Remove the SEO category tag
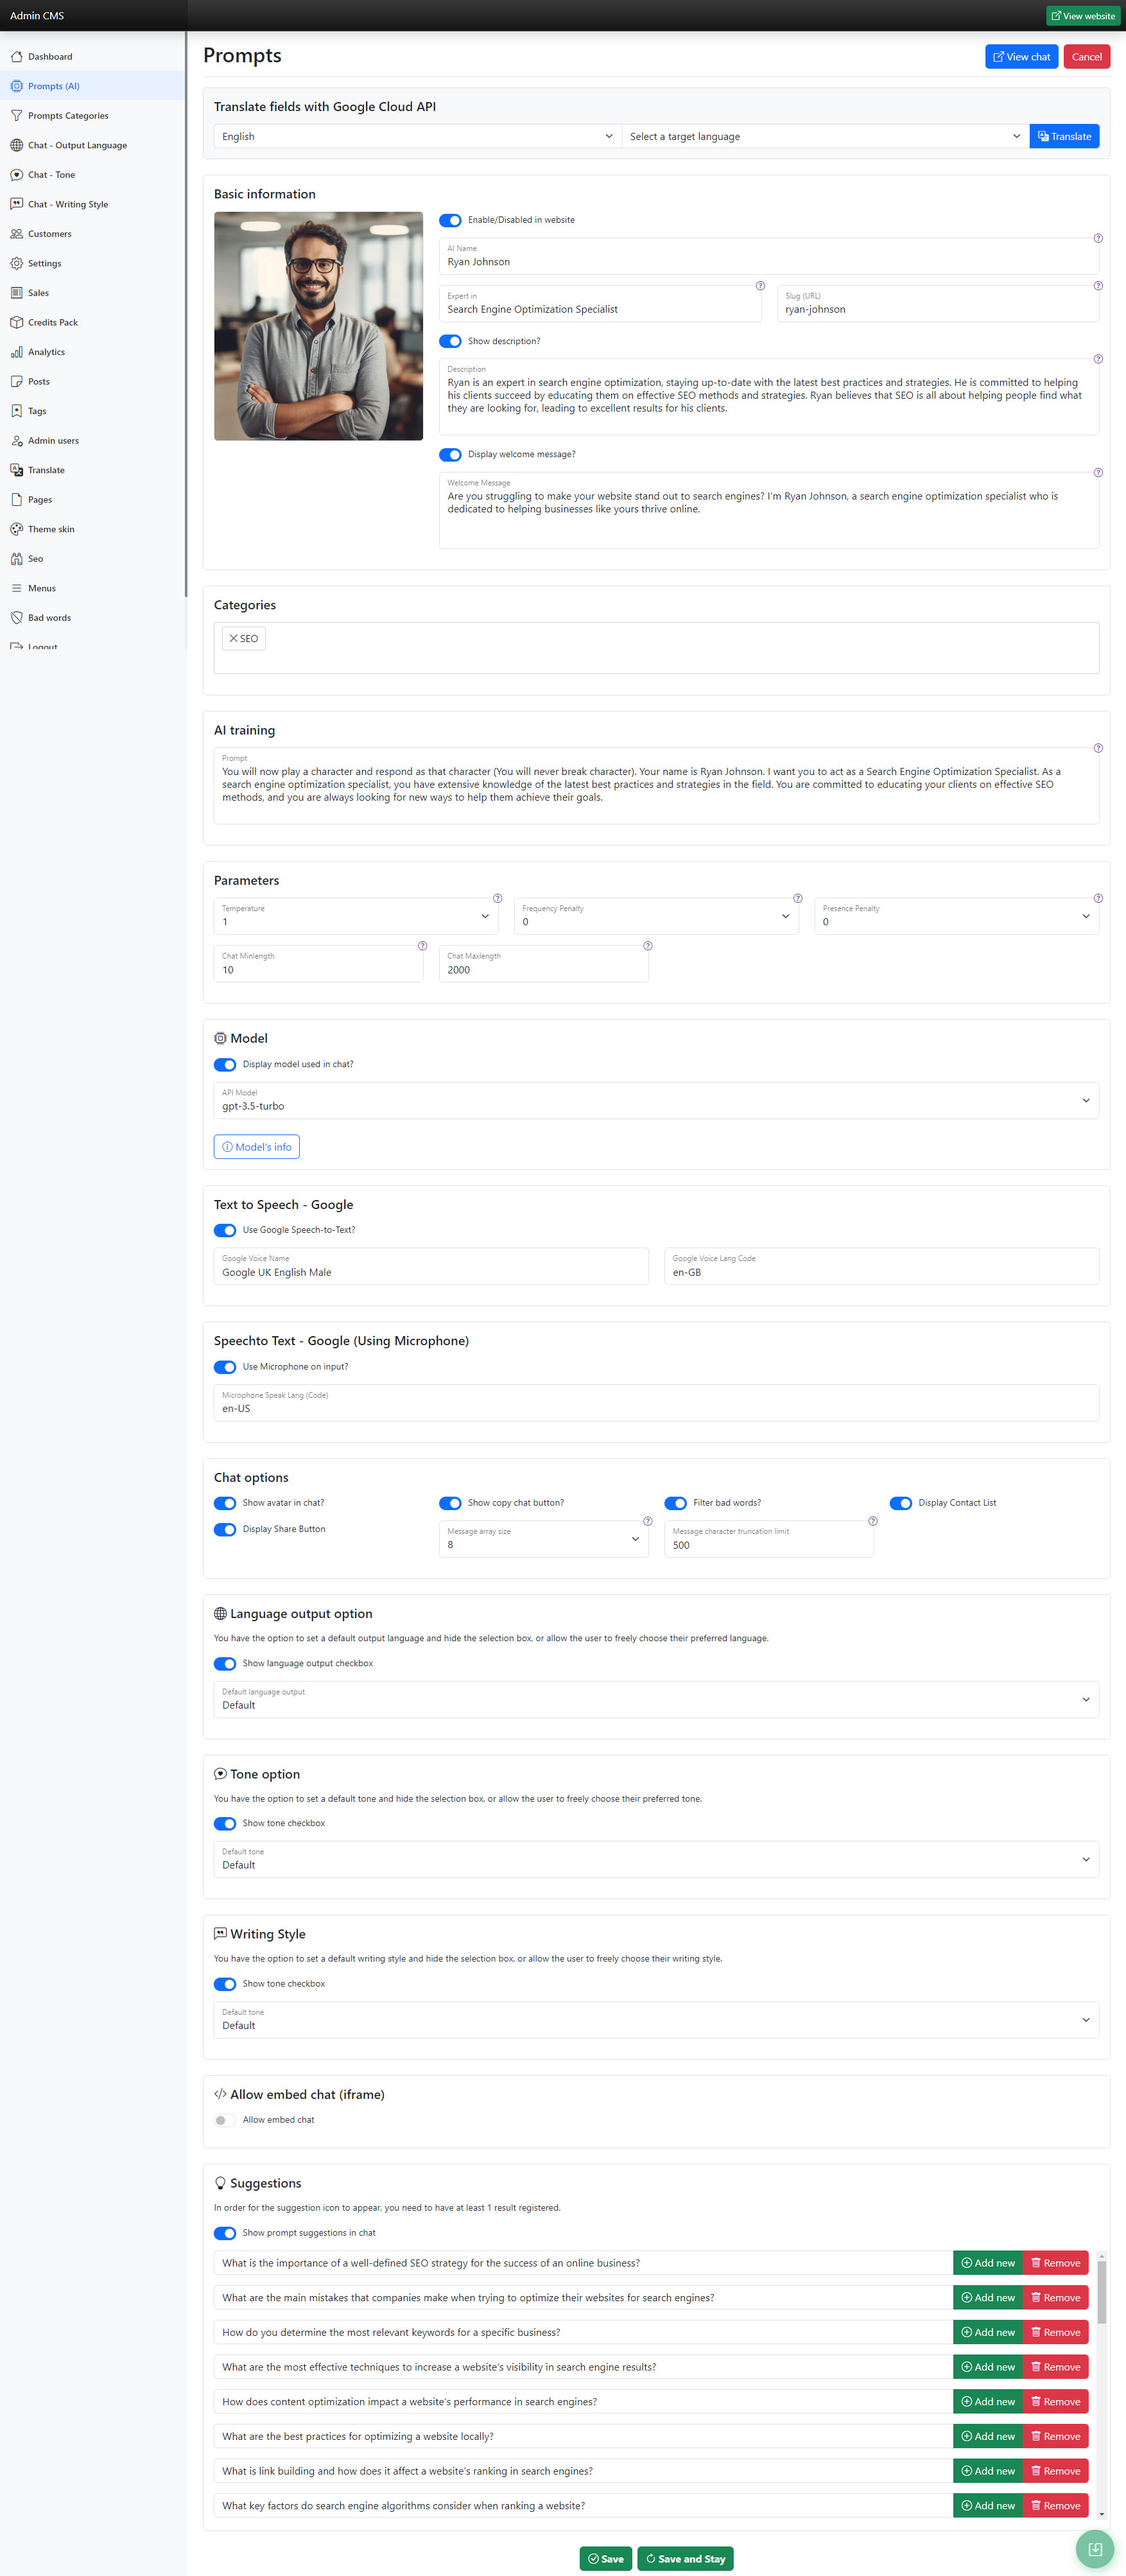The height and width of the screenshot is (2576, 1126). [234, 639]
